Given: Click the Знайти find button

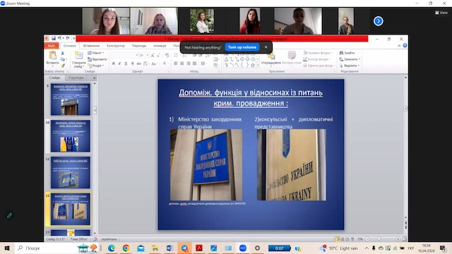Looking at the screenshot, I should tap(347, 53).
